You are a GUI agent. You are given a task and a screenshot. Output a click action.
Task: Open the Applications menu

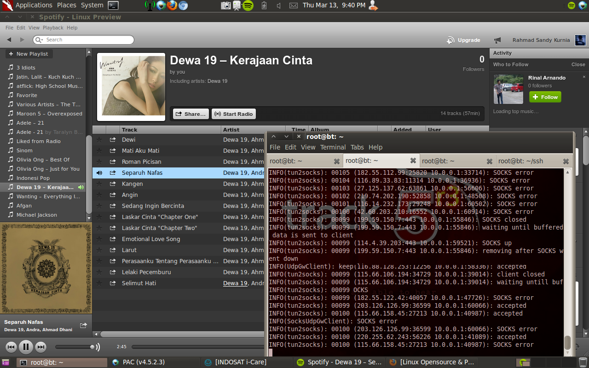34,5
